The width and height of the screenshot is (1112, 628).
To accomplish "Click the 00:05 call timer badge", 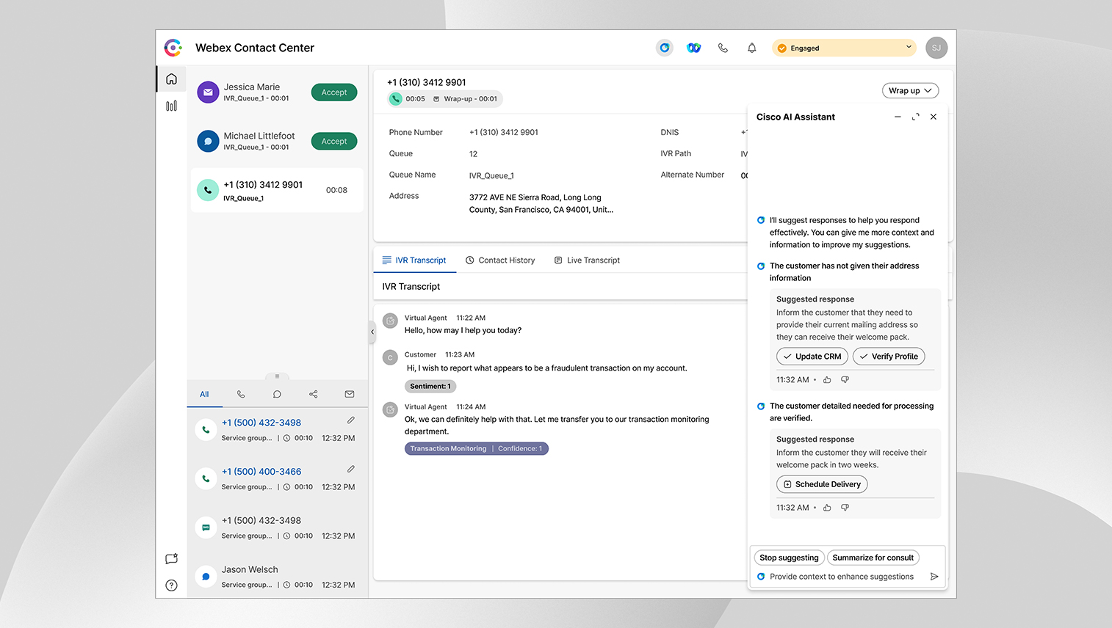I will (408, 99).
